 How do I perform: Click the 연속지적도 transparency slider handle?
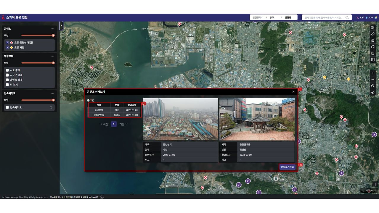pos(53,100)
